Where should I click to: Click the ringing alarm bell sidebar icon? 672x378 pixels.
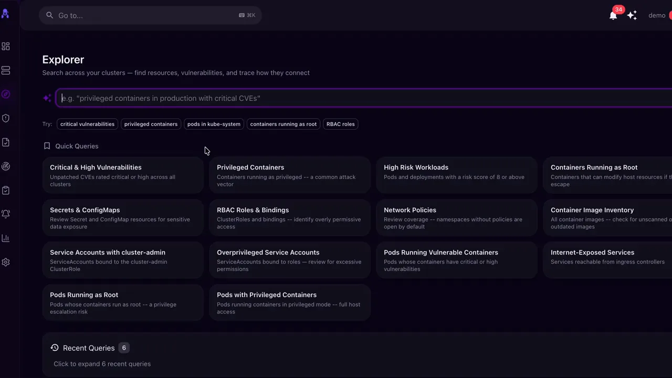click(x=6, y=214)
